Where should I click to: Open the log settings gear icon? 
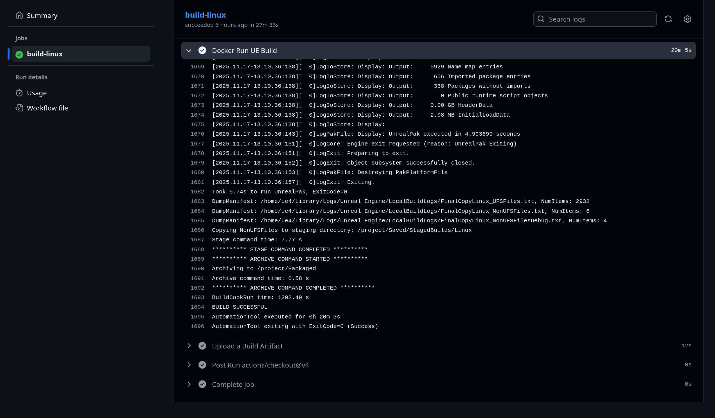(687, 19)
